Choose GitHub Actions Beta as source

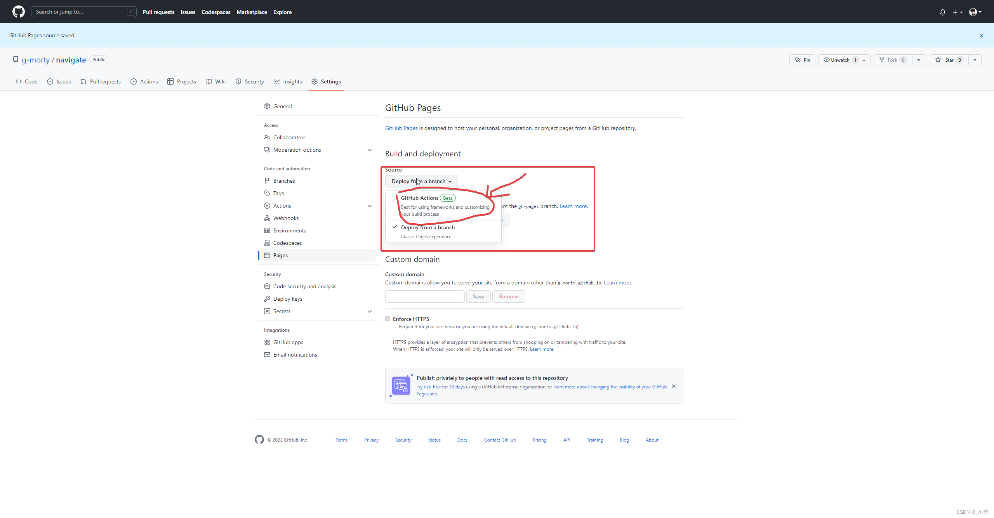click(443, 206)
